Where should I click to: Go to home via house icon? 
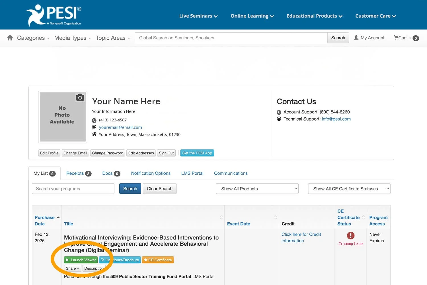10,38
